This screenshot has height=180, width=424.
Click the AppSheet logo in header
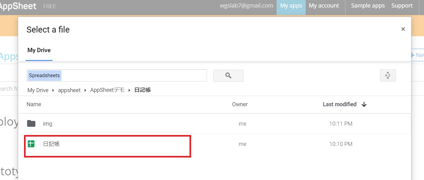click(x=18, y=6)
